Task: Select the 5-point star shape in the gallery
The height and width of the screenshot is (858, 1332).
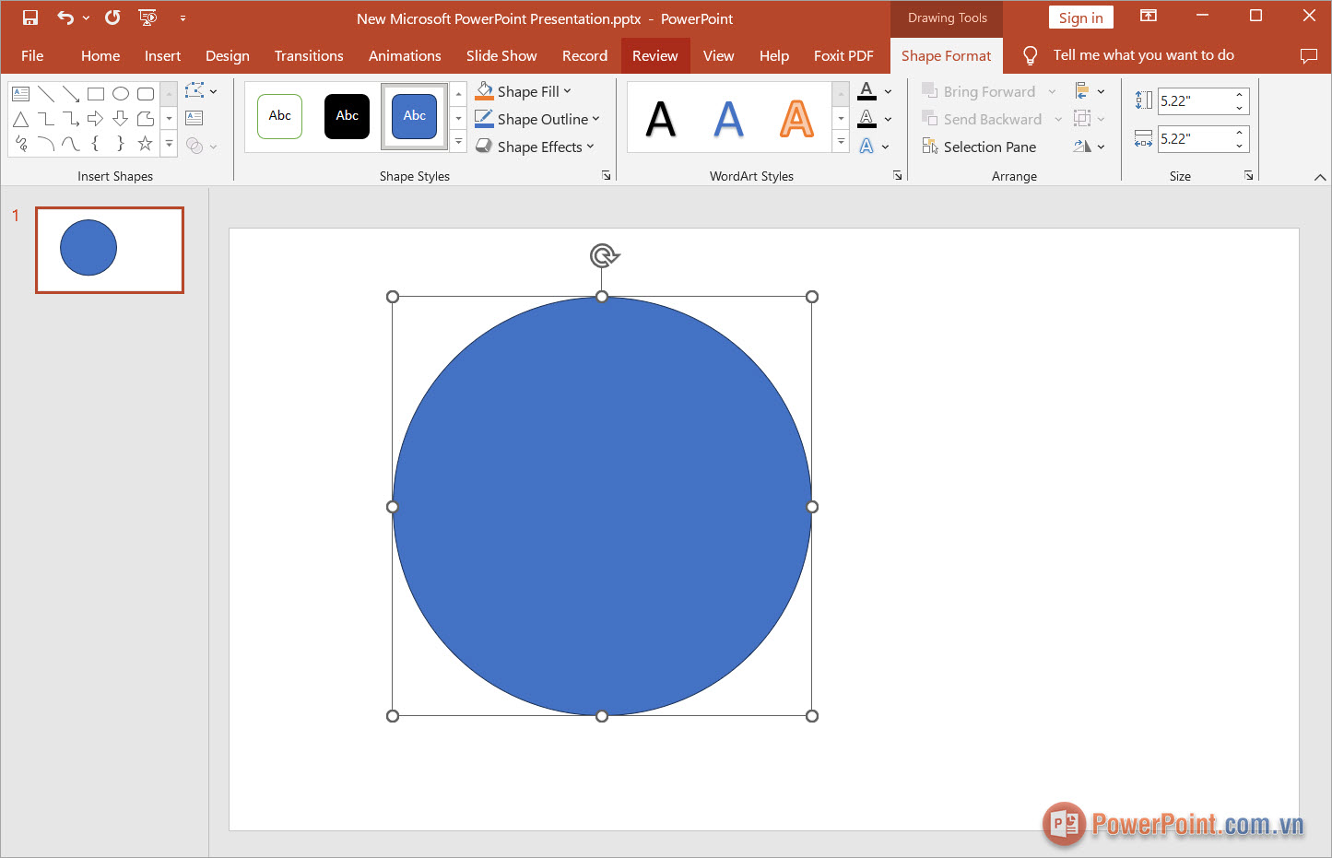Action: (145, 144)
